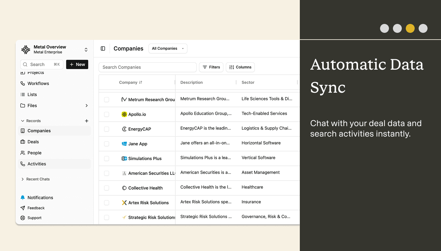Click the Metal Overview logo icon
The width and height of the screenshot is (441, 251).
(26, 49)
